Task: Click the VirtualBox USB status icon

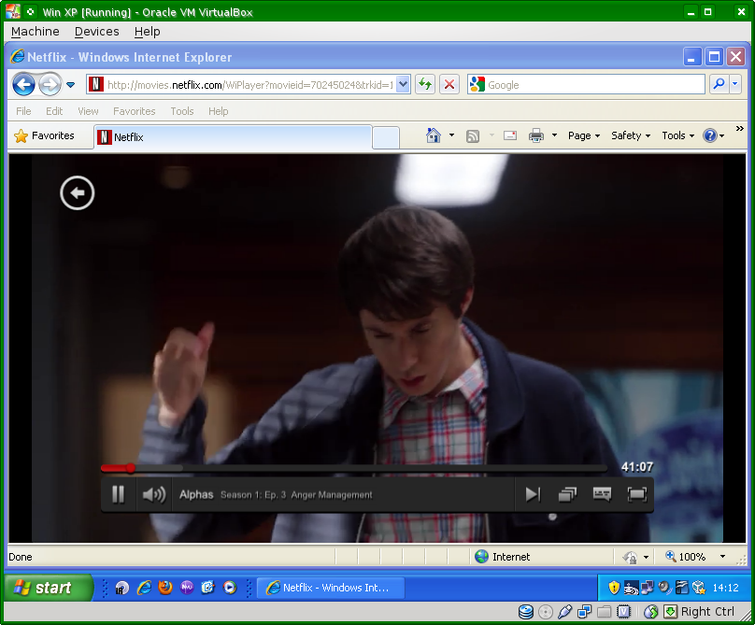Action: (x=564, y=612)
